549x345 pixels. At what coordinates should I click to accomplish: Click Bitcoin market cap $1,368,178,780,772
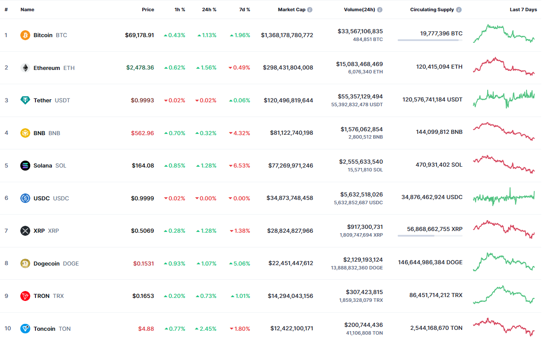[x=287, y=35]
